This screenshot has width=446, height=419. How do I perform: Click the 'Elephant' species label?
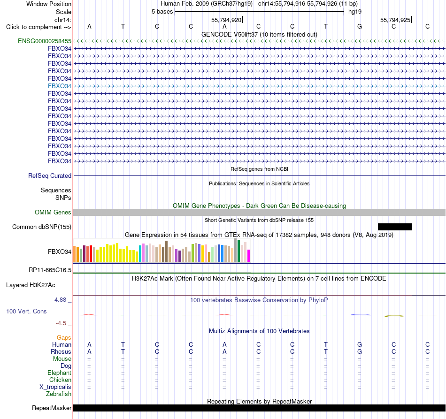[x=59, y=373]
